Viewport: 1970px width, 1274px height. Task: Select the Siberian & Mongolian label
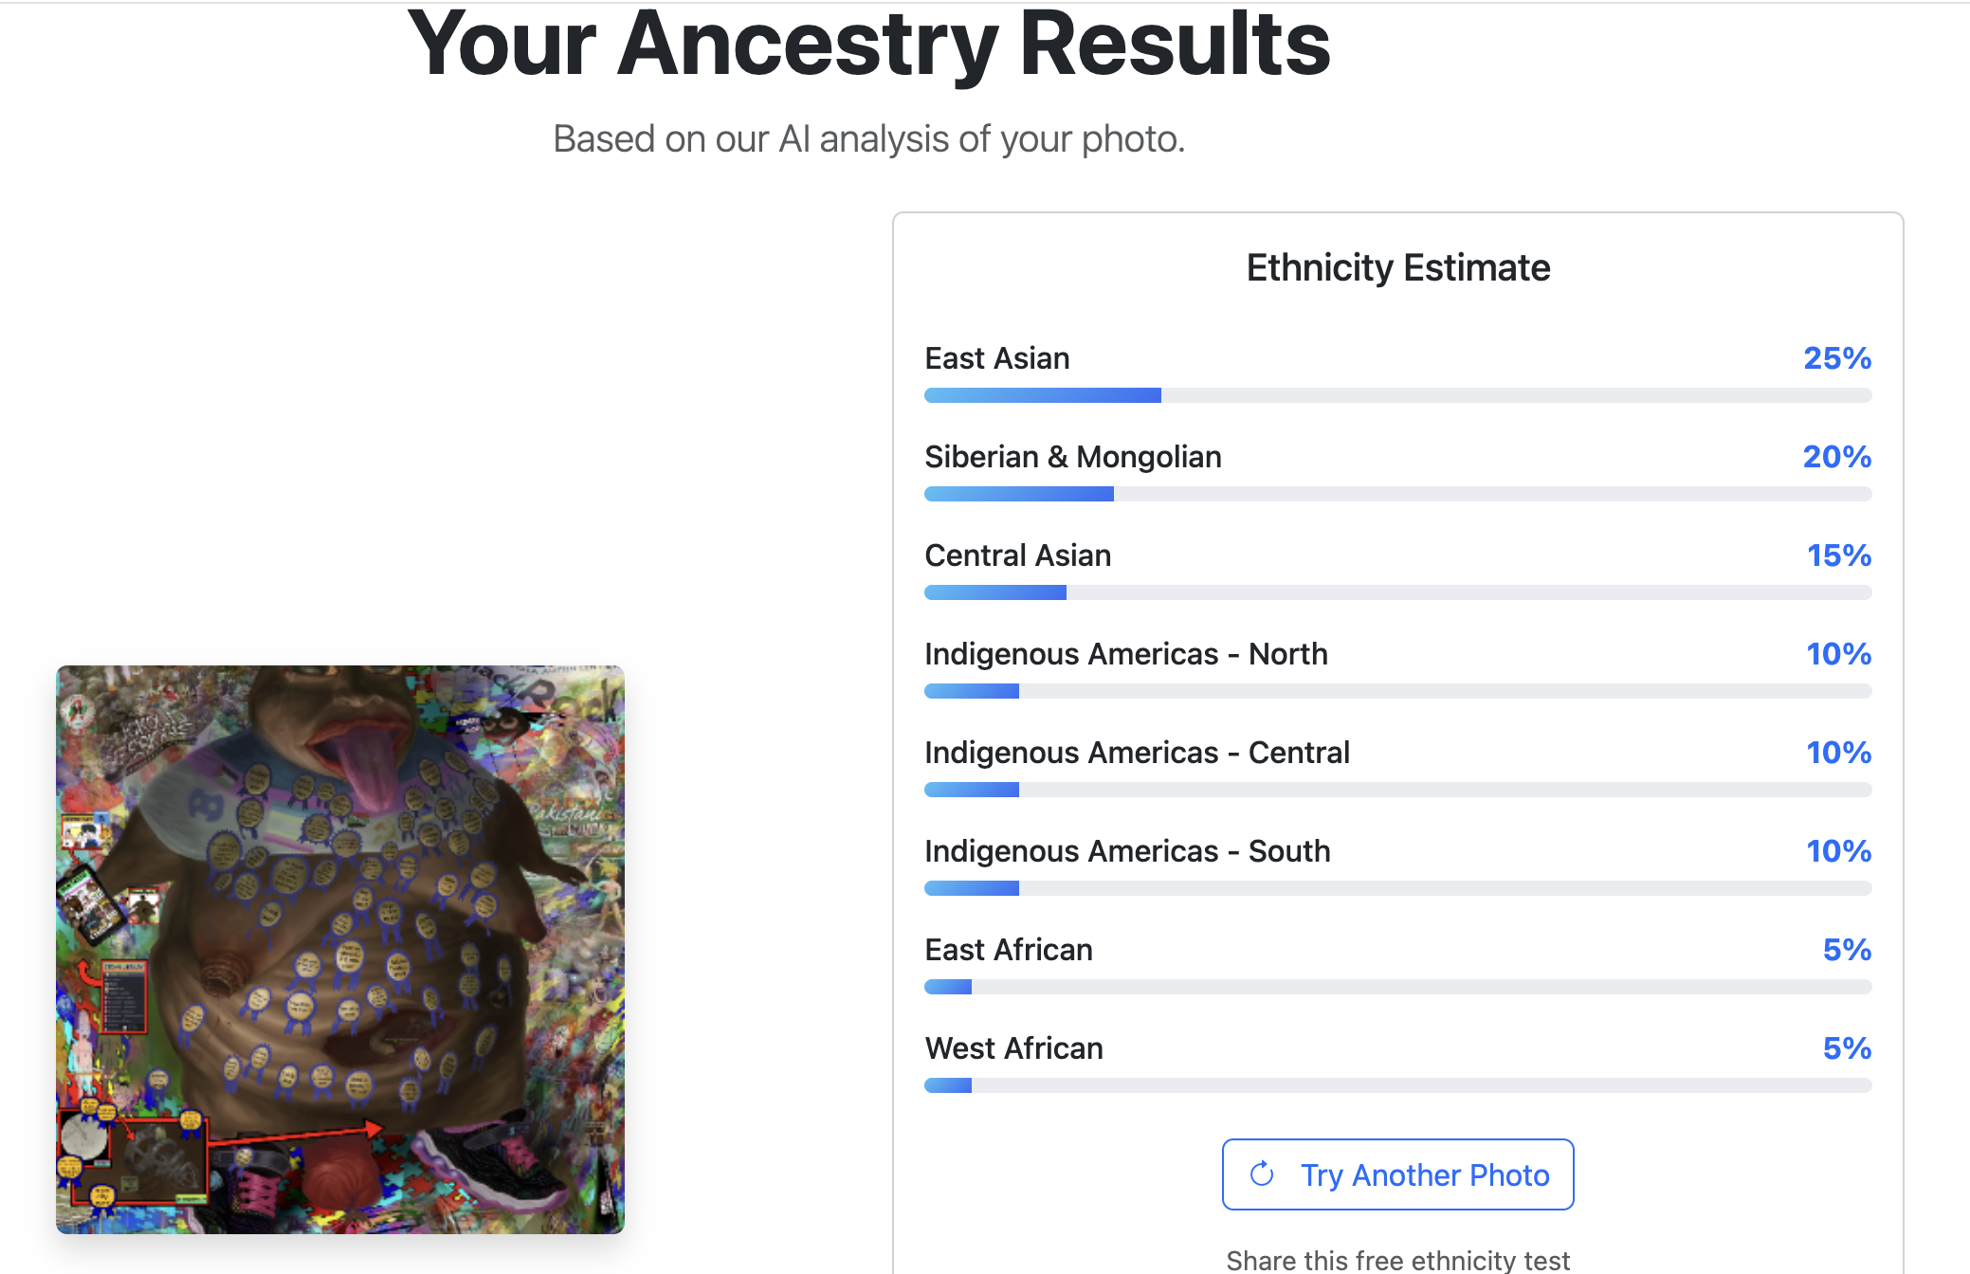click(1072, 457)
